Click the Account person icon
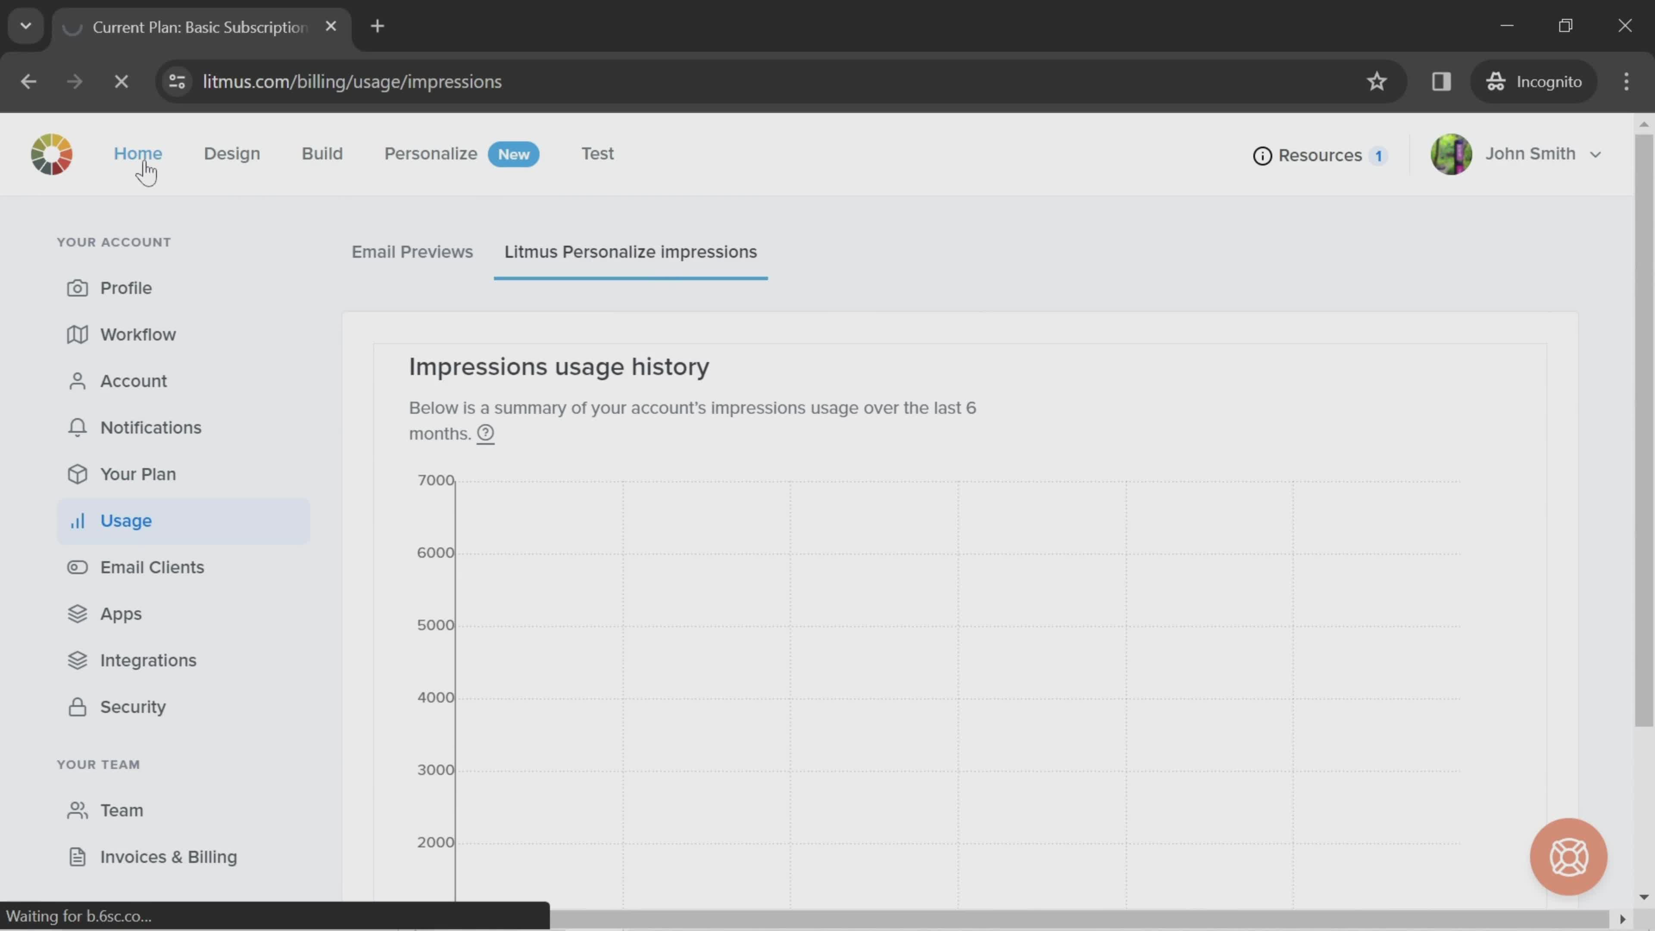Screen dimensions: 1655x931 (x=77, y=381)
